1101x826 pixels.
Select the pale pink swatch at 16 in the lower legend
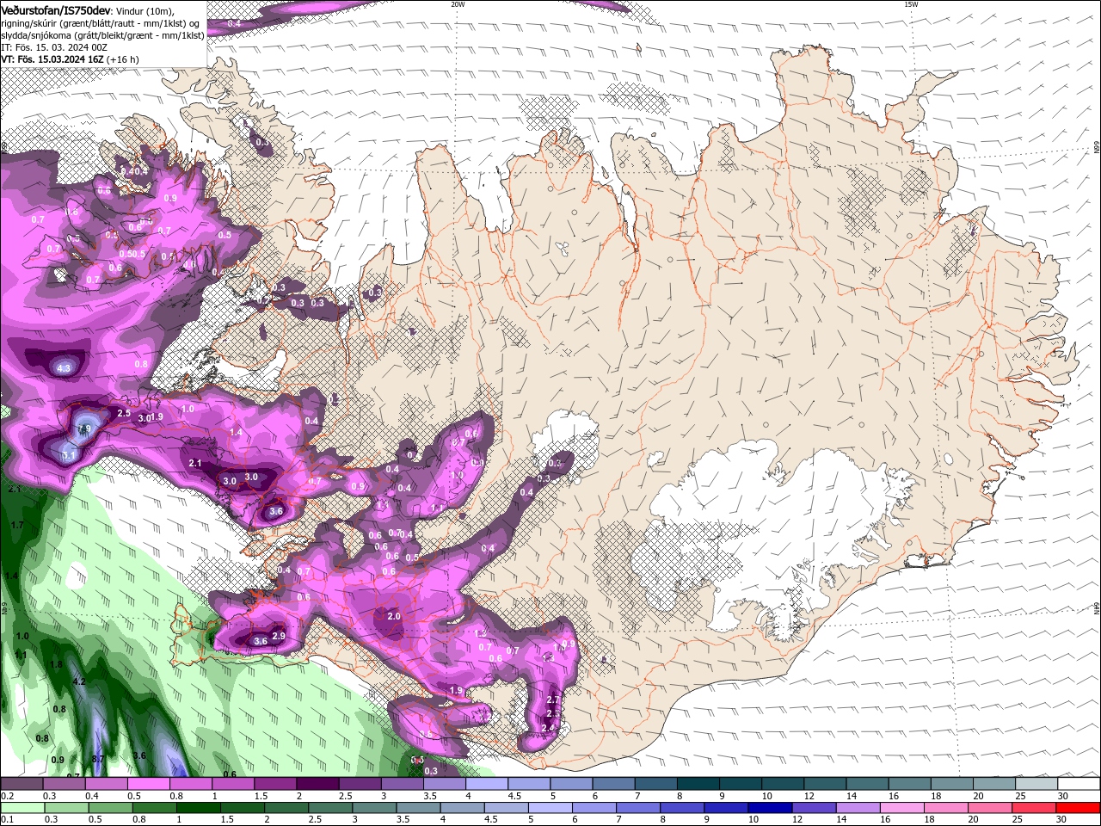pos(901,808)
